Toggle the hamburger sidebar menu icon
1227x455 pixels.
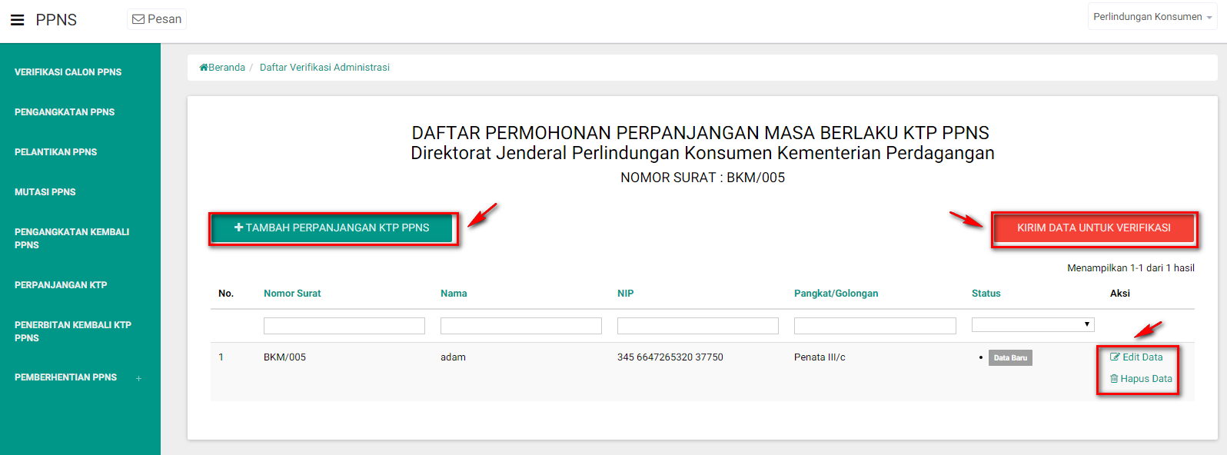17,20
